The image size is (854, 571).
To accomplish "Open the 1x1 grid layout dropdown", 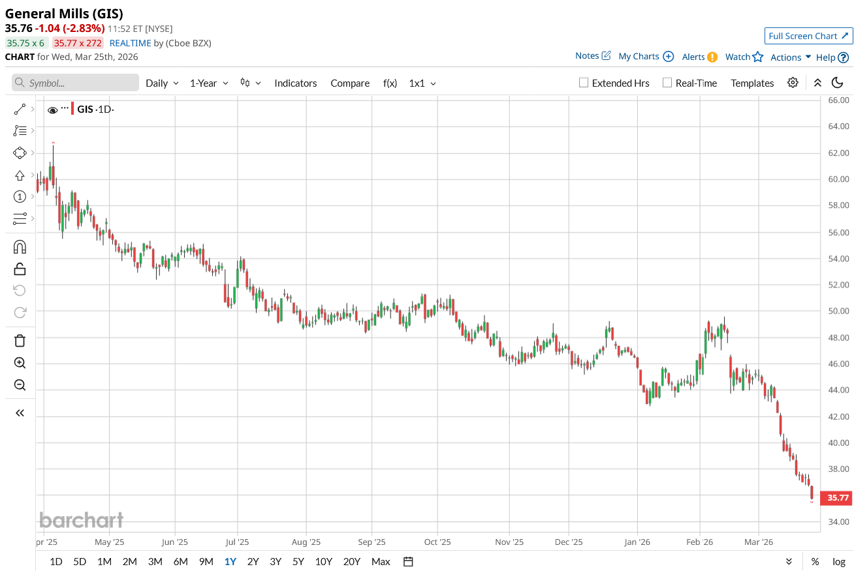I will (422, 83).
